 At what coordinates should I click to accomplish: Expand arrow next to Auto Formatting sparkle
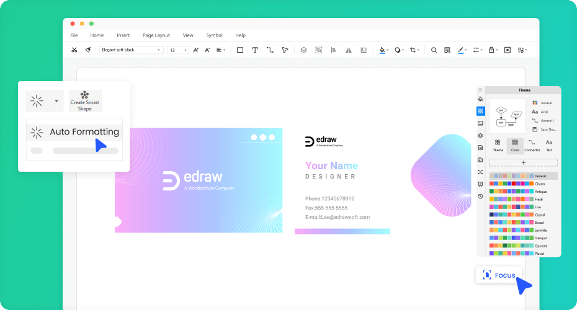[x=56, y=101]
